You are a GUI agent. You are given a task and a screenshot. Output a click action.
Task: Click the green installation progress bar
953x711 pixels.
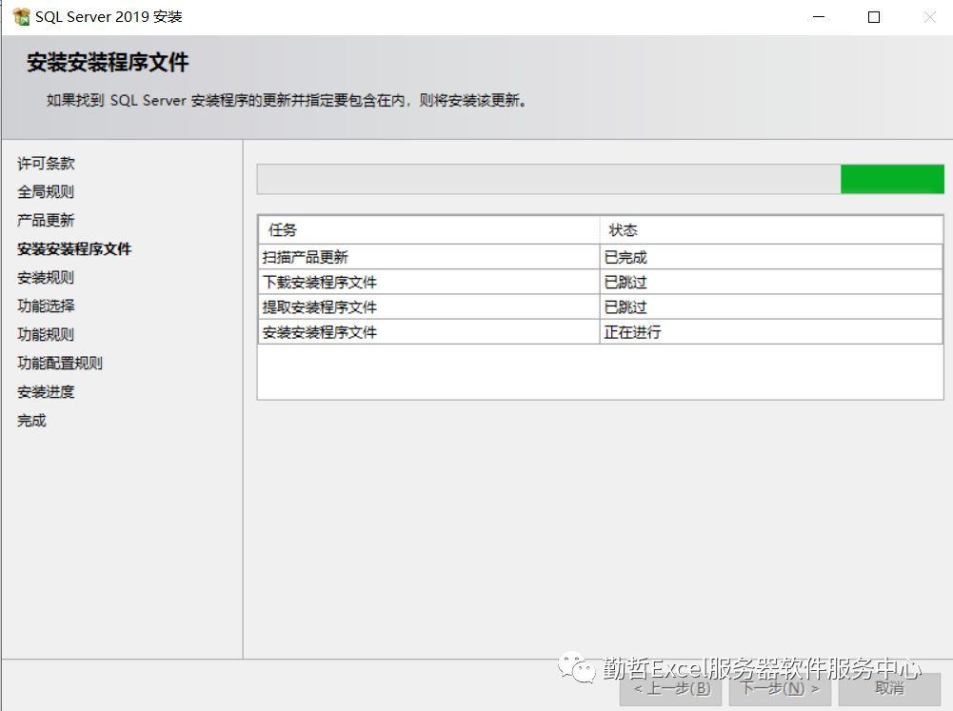601,179
